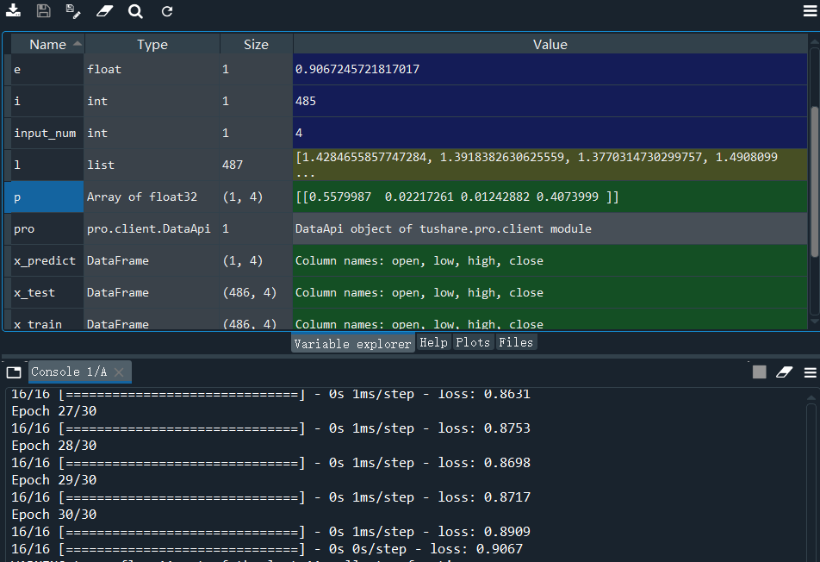820x562 pixels.
Task: Sort by the Type column header
Action: tap(152, 45)
